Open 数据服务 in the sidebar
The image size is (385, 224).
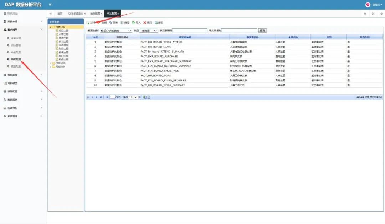12,100
